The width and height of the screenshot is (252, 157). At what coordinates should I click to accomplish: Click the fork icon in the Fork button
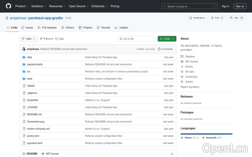(212, 18)
